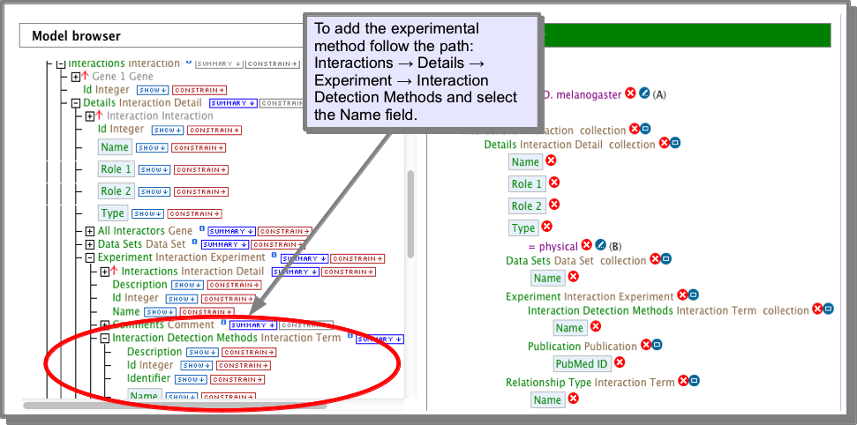Delete the '= physical' constraint

587,244
